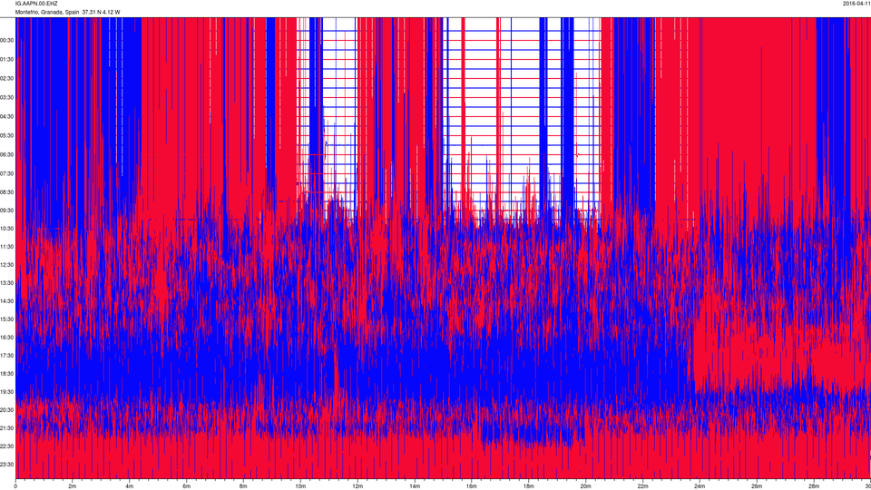Viewport: 871px width, 490px height.
Task: Select the 00:30 time row label
Action: (6, 41)
